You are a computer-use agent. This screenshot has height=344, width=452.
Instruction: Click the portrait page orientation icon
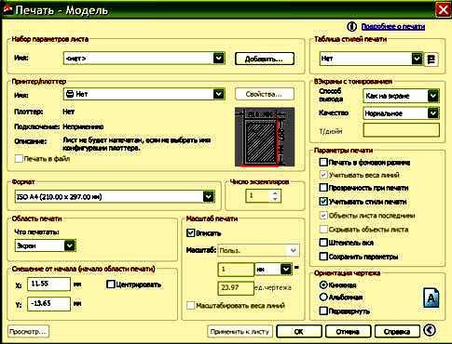pos(431,298)
